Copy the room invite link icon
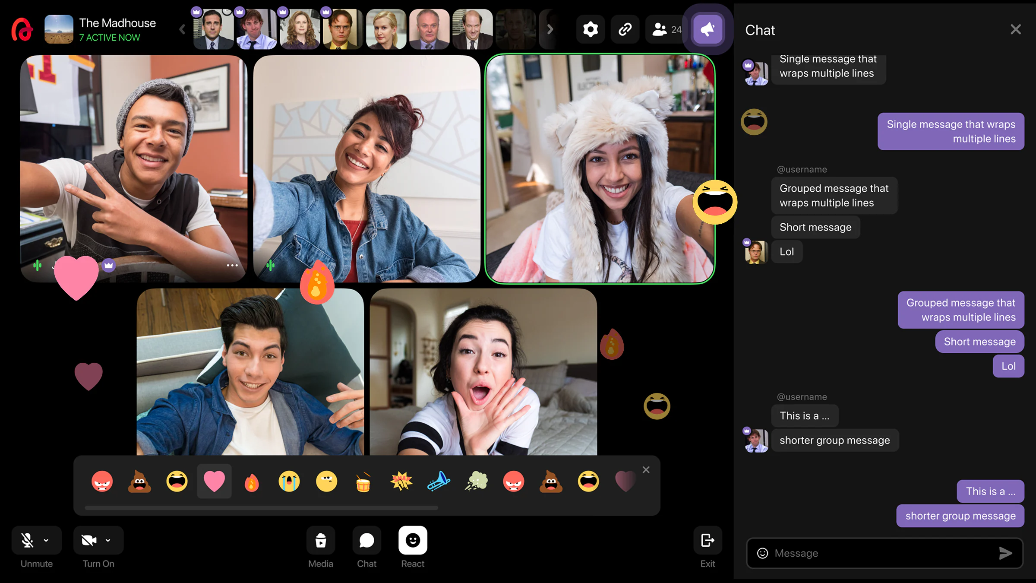The width and height of the screenshot is (1036, 583). [625, 29]
